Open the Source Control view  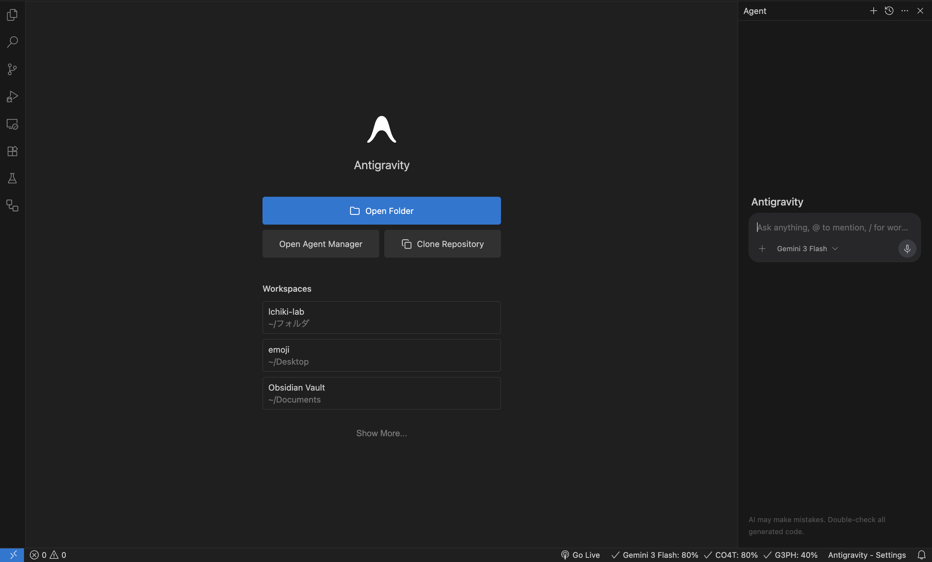tap(12, 69)
